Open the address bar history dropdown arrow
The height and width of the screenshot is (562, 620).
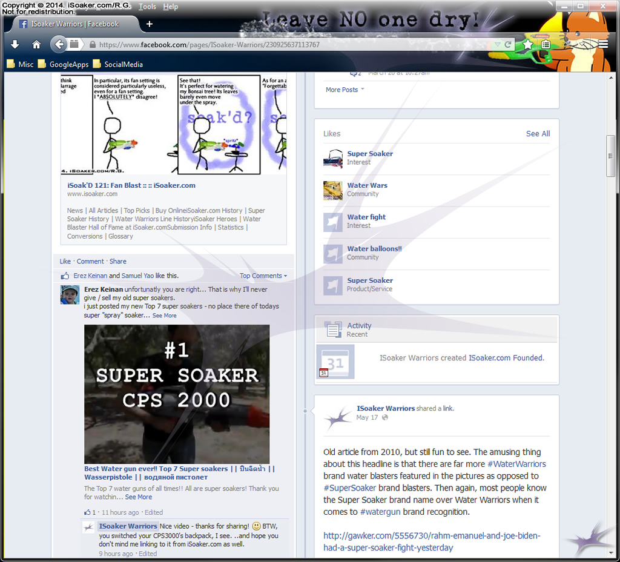point(498,45)
